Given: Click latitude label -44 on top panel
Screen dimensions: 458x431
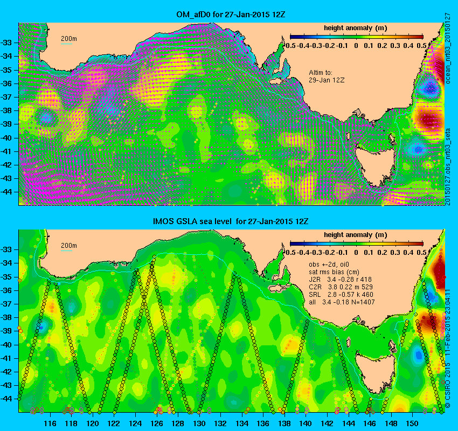Looking at the screenshot, I should click(x=6, y=192).
